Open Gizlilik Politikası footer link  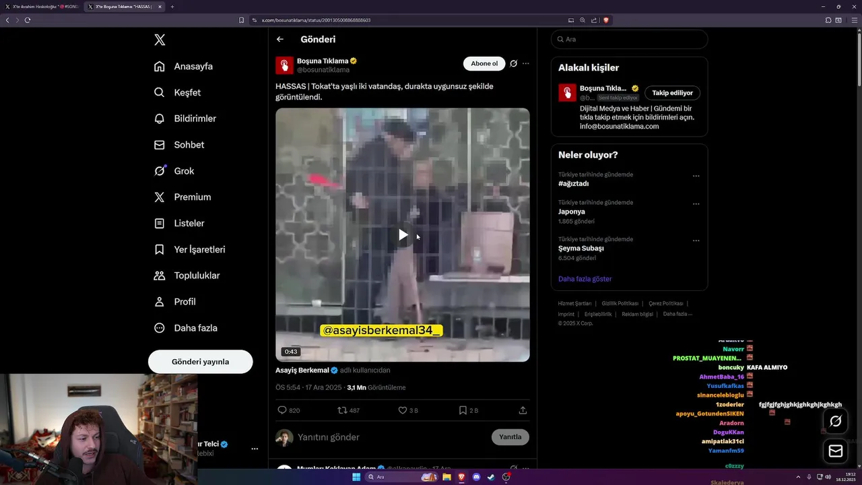tap(620, 304)
